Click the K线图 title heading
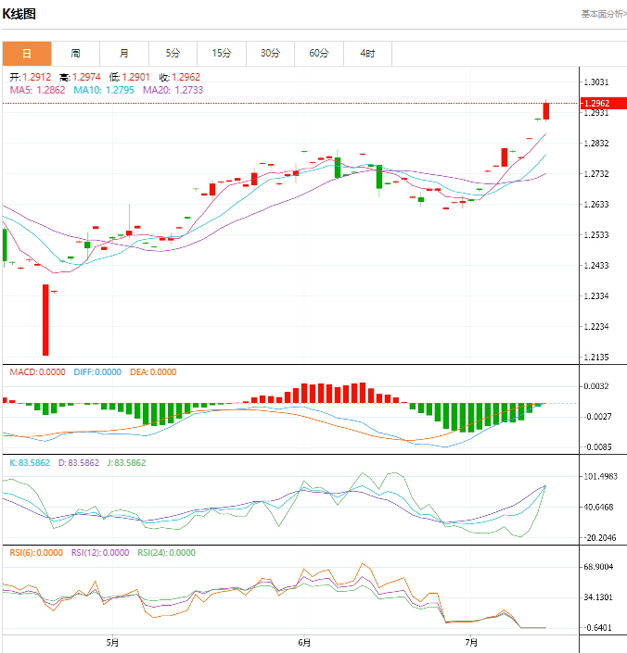The width and height of the screenshot is (627, 653). (x=20, y=14)
